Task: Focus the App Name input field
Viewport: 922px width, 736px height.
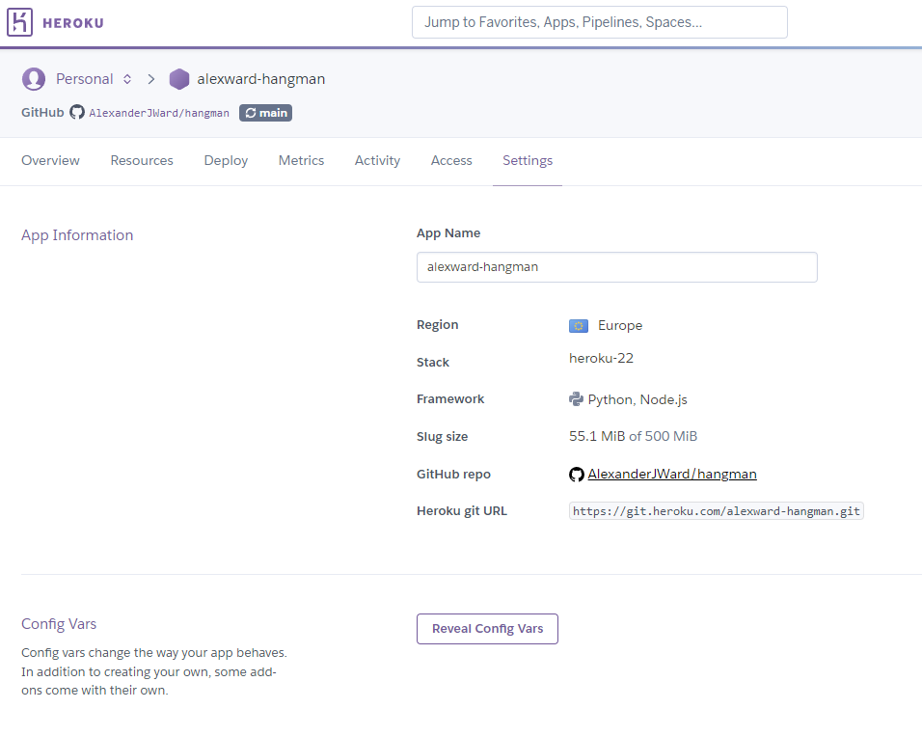Action: pyautogui.click(x=617, y=267)
